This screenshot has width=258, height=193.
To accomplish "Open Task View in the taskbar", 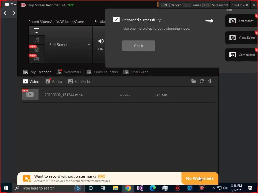I will pos(103,188).
